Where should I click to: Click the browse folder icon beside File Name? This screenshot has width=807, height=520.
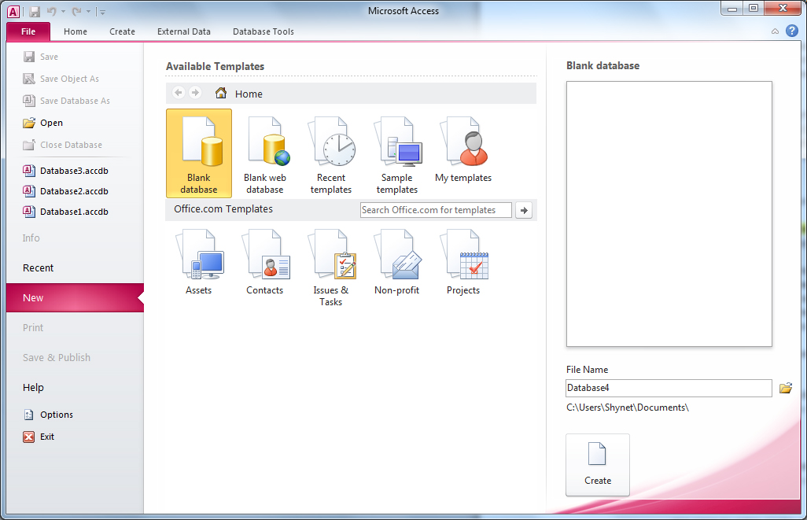[x=785, y=388]
